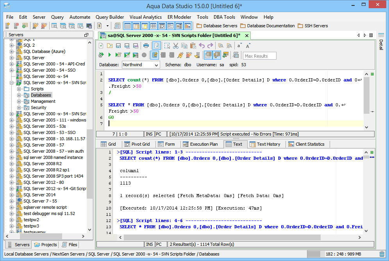This screenshot has height=261, width=389.
Task: Toggle the INS insert mode indicator in editor status
Action: (x=150, y=134)
